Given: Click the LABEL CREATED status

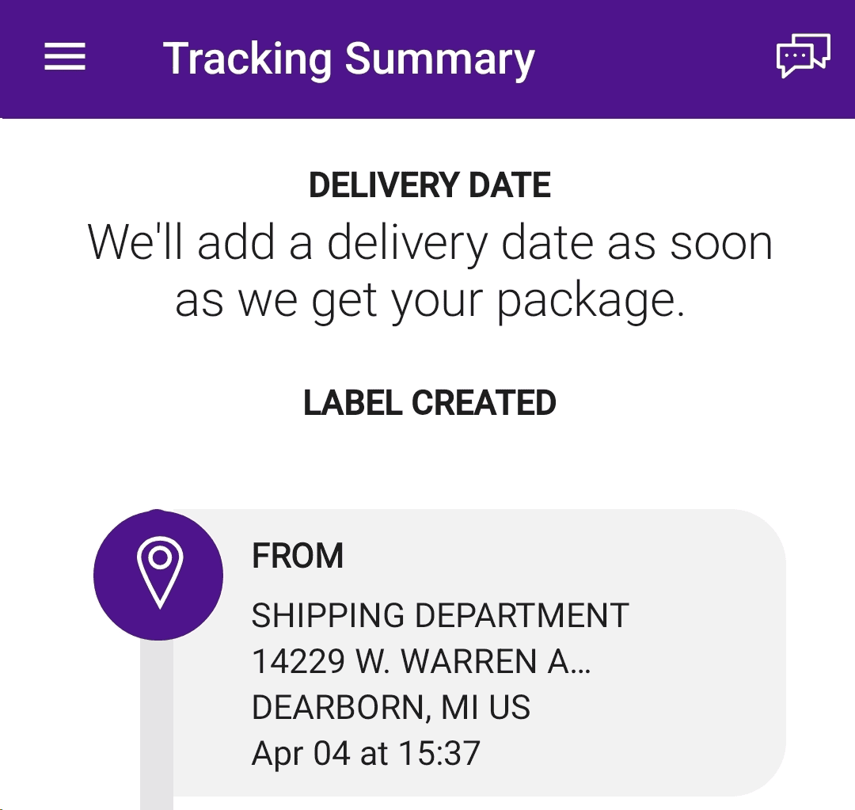Looking at the screenshot, I should pyautogui.click(x=429, y=403).
